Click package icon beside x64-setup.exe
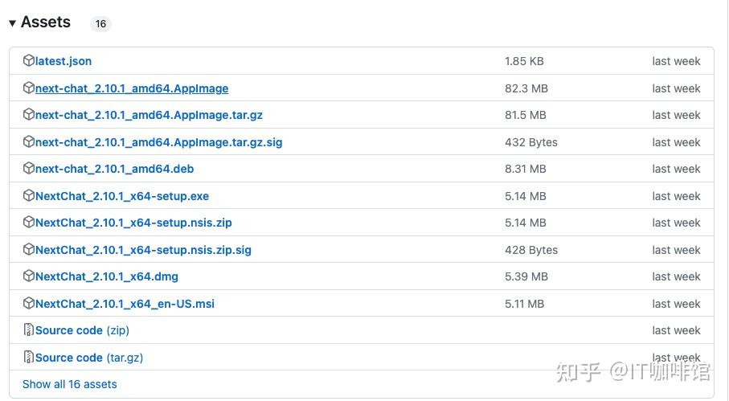 pyautogui.click(x=29, y=196)
